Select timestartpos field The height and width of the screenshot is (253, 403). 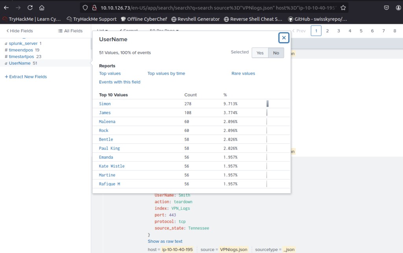pos(21,57)
